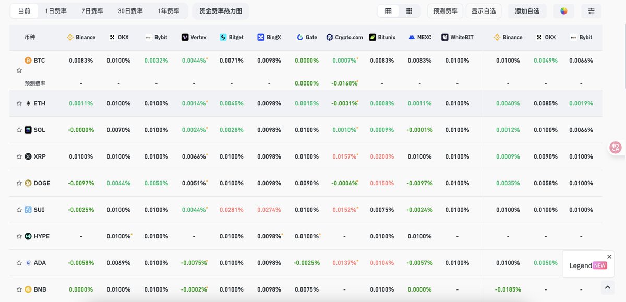Click SUI Bitget rate 0.0281%
This screenshot has height=302, width=626.
click(x=231, y=210)
